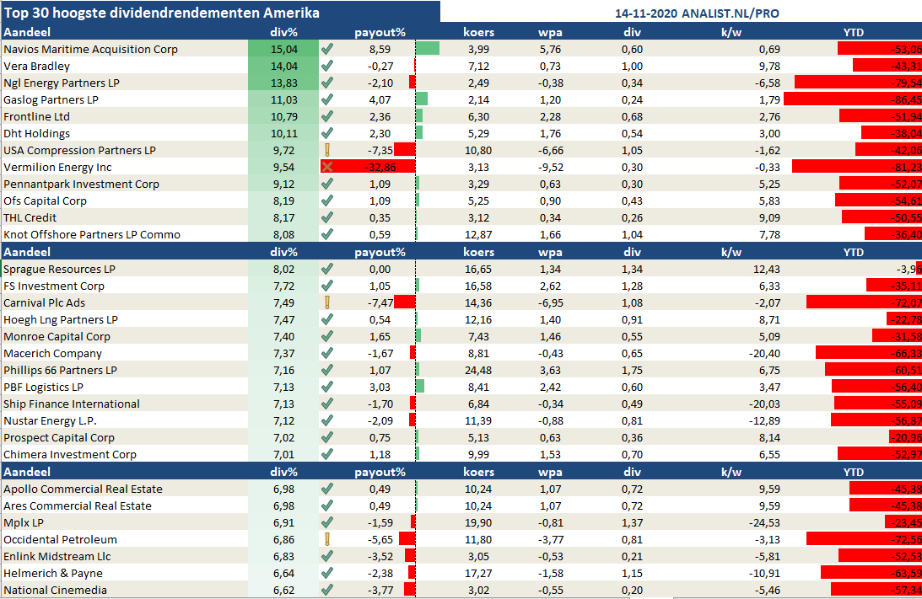
Task: Select the checkmark for Knot Offshore Partners LP
Action: tap(327, 234)
